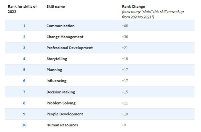The width and height of the screenshot is (201, 132).
Task: Click rank number 10
Action: tap(24, 125)
